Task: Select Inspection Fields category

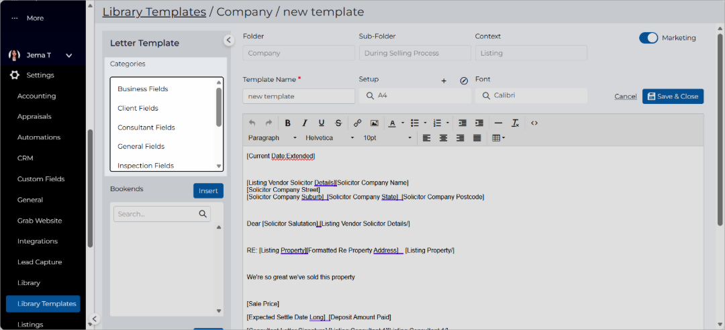Action: coord(146,166)
